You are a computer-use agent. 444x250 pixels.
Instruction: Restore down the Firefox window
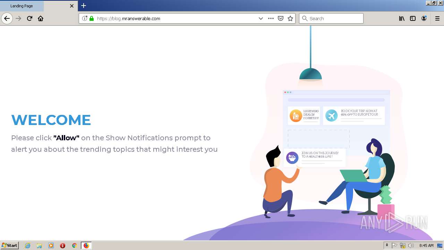[434, 3]
